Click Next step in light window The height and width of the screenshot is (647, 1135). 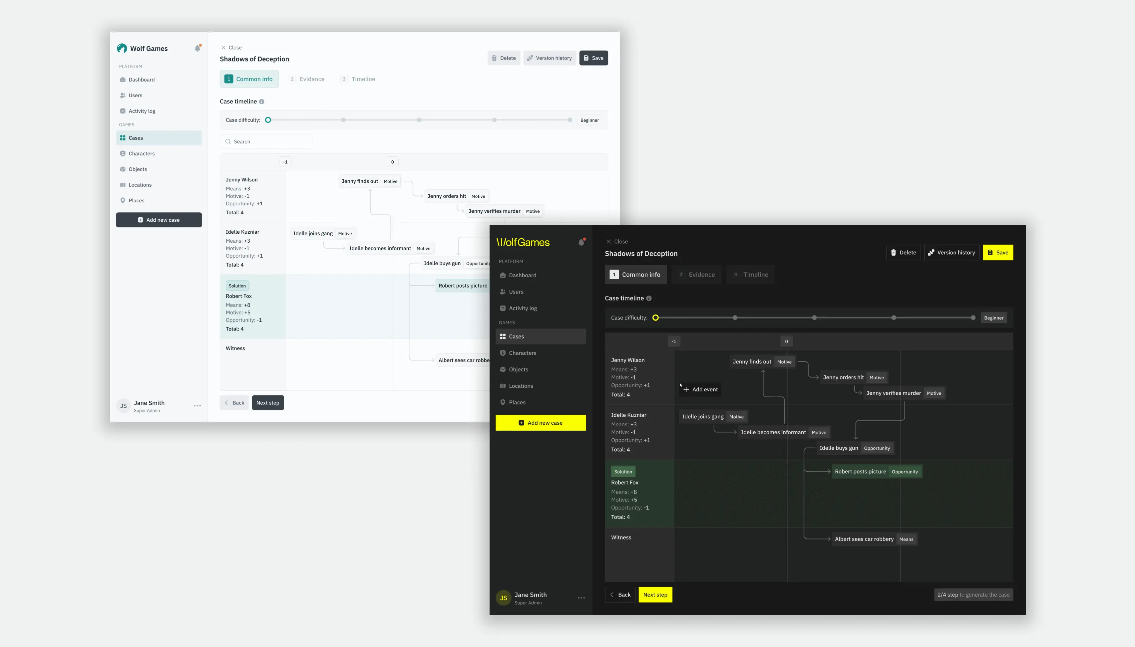[268, 403]
